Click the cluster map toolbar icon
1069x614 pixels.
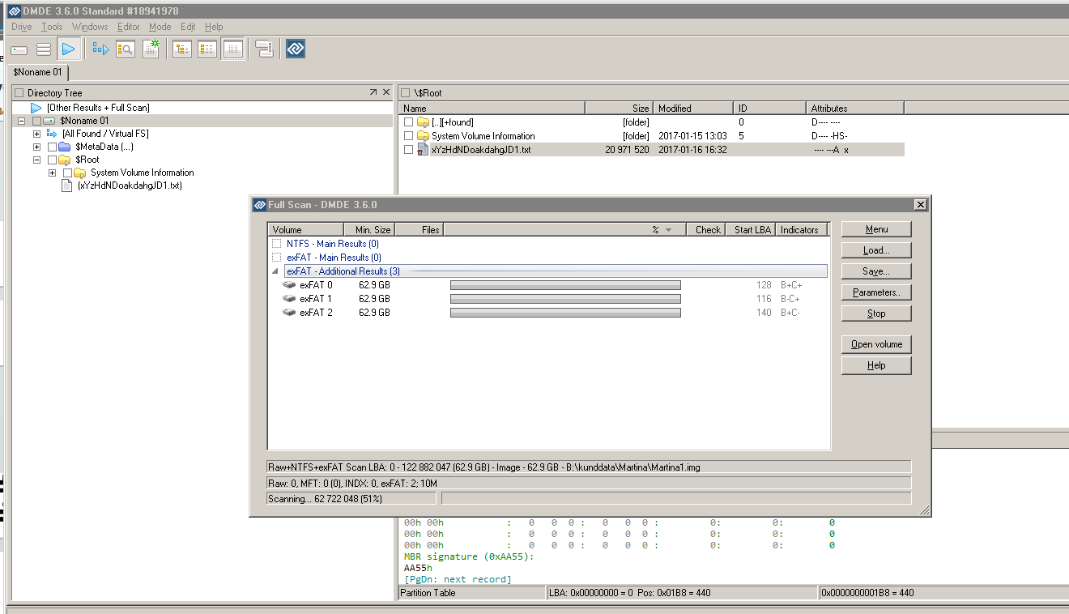[264, 49]
